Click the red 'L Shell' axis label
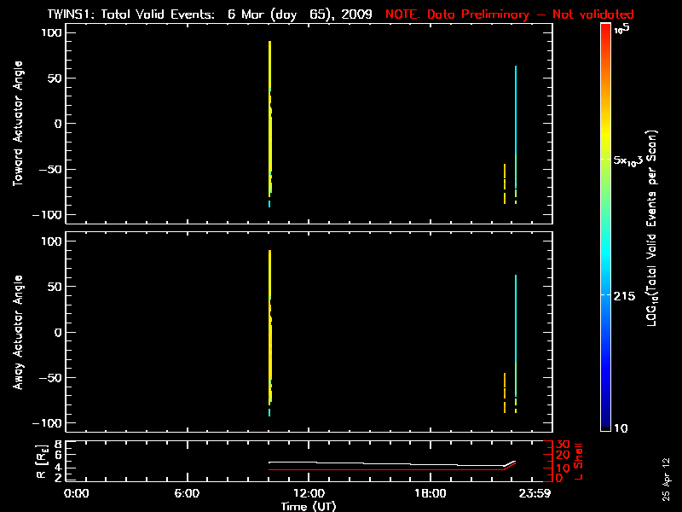This screenshot has height=512, width=682. [x=580, y=458]
